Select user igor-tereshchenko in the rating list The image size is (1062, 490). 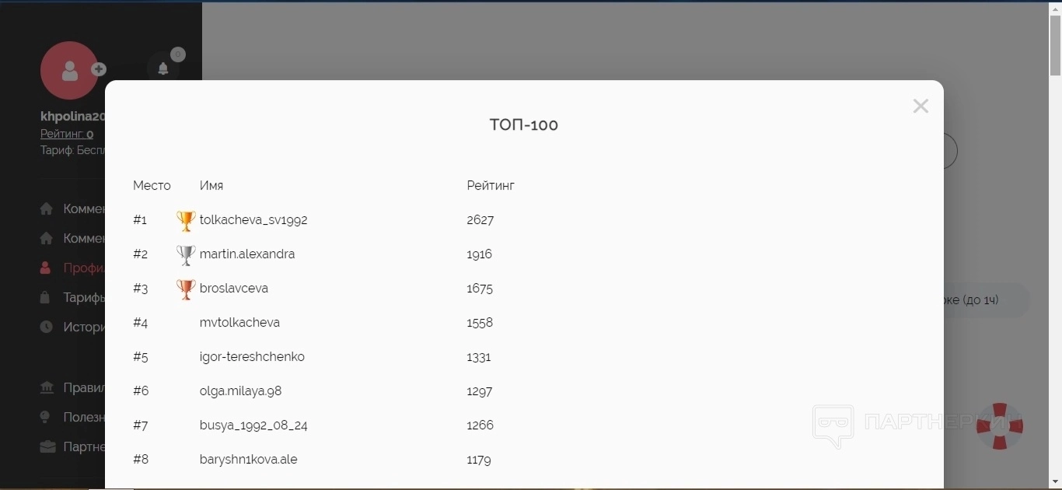(252, 357)
